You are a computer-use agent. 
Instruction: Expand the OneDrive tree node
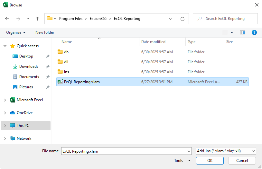(5, 113)
